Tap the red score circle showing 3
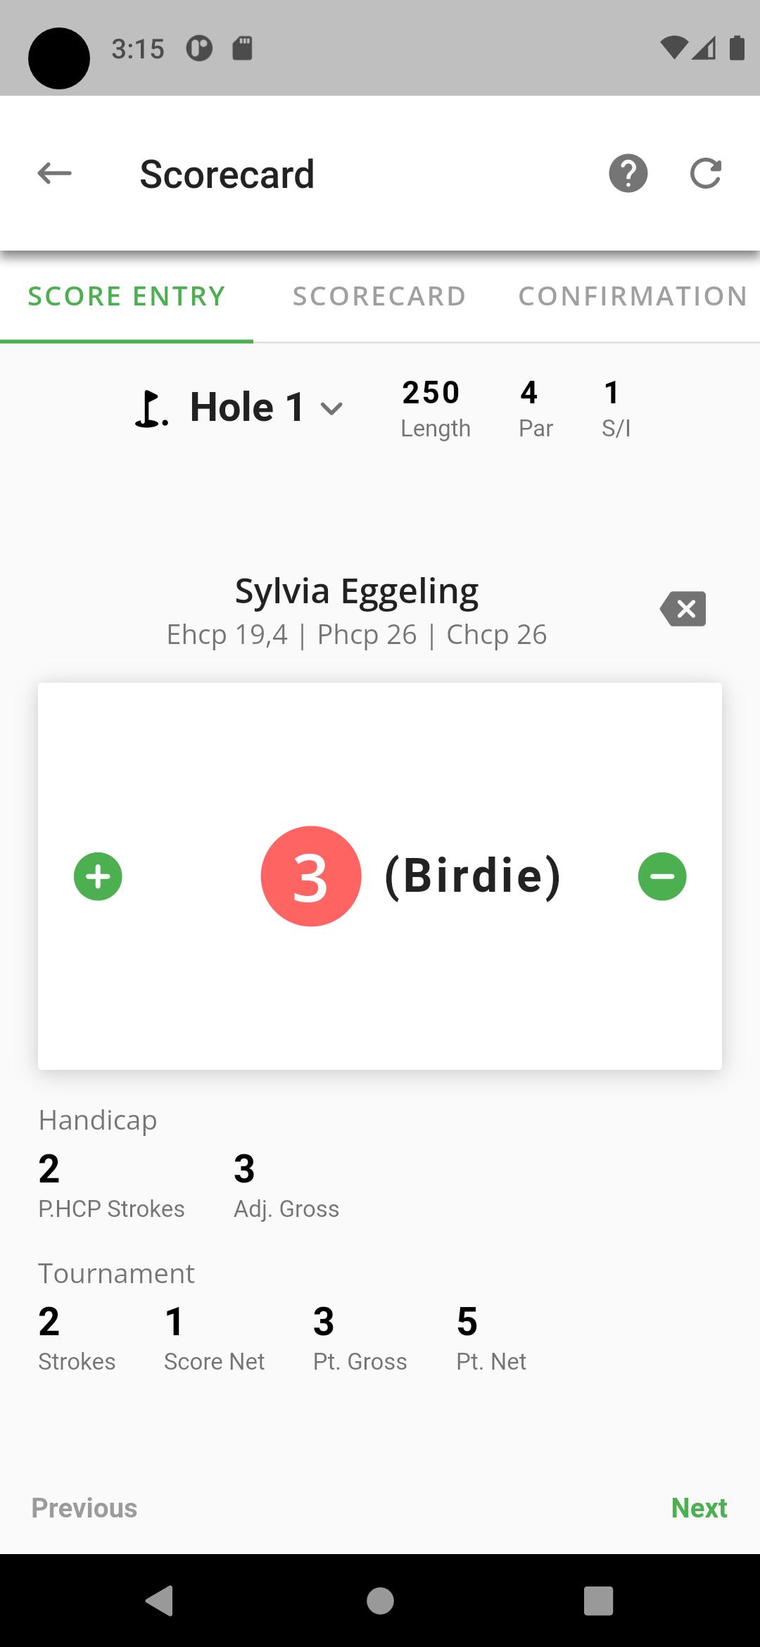This screenshot has width=760, height=1647. [x=311, y=876]
